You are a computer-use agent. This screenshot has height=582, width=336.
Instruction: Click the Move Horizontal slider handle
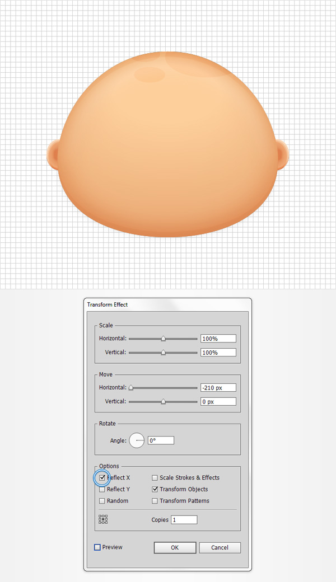tap(130, 388)
